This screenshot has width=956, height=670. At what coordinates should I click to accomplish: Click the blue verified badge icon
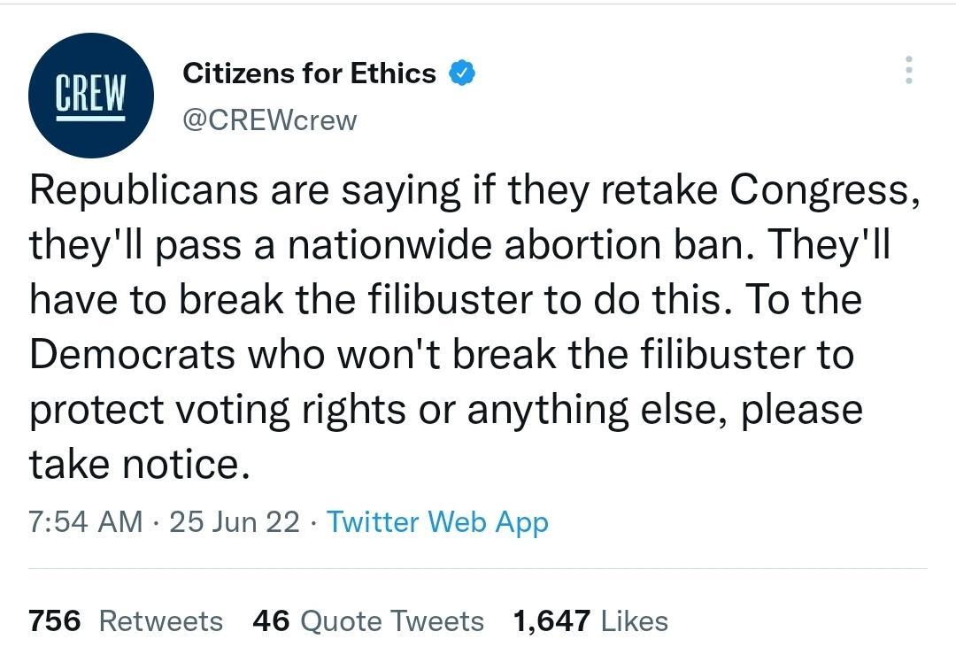(463, 73)
